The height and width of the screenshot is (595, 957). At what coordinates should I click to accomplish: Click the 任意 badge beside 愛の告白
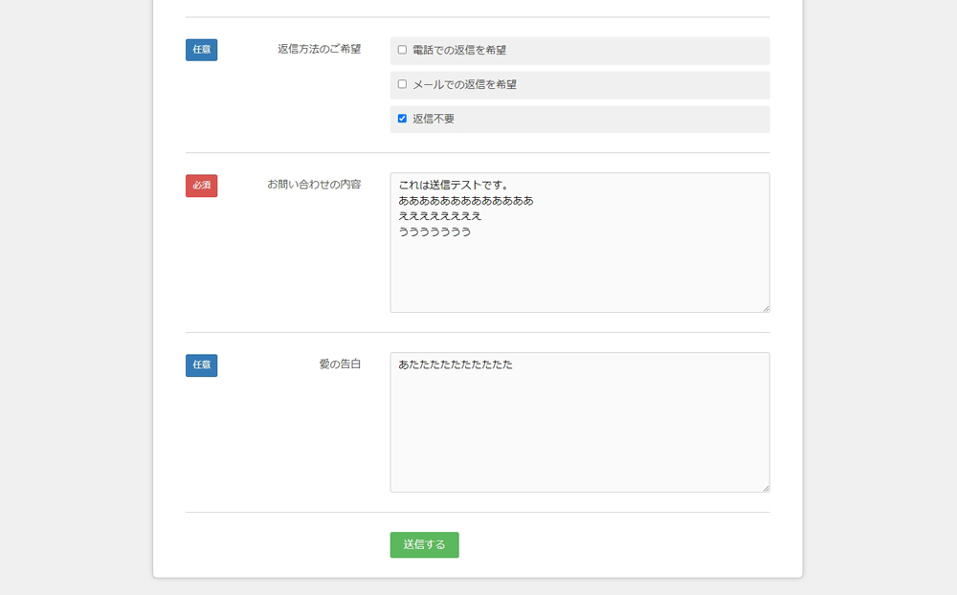click(x=201, y=365)
